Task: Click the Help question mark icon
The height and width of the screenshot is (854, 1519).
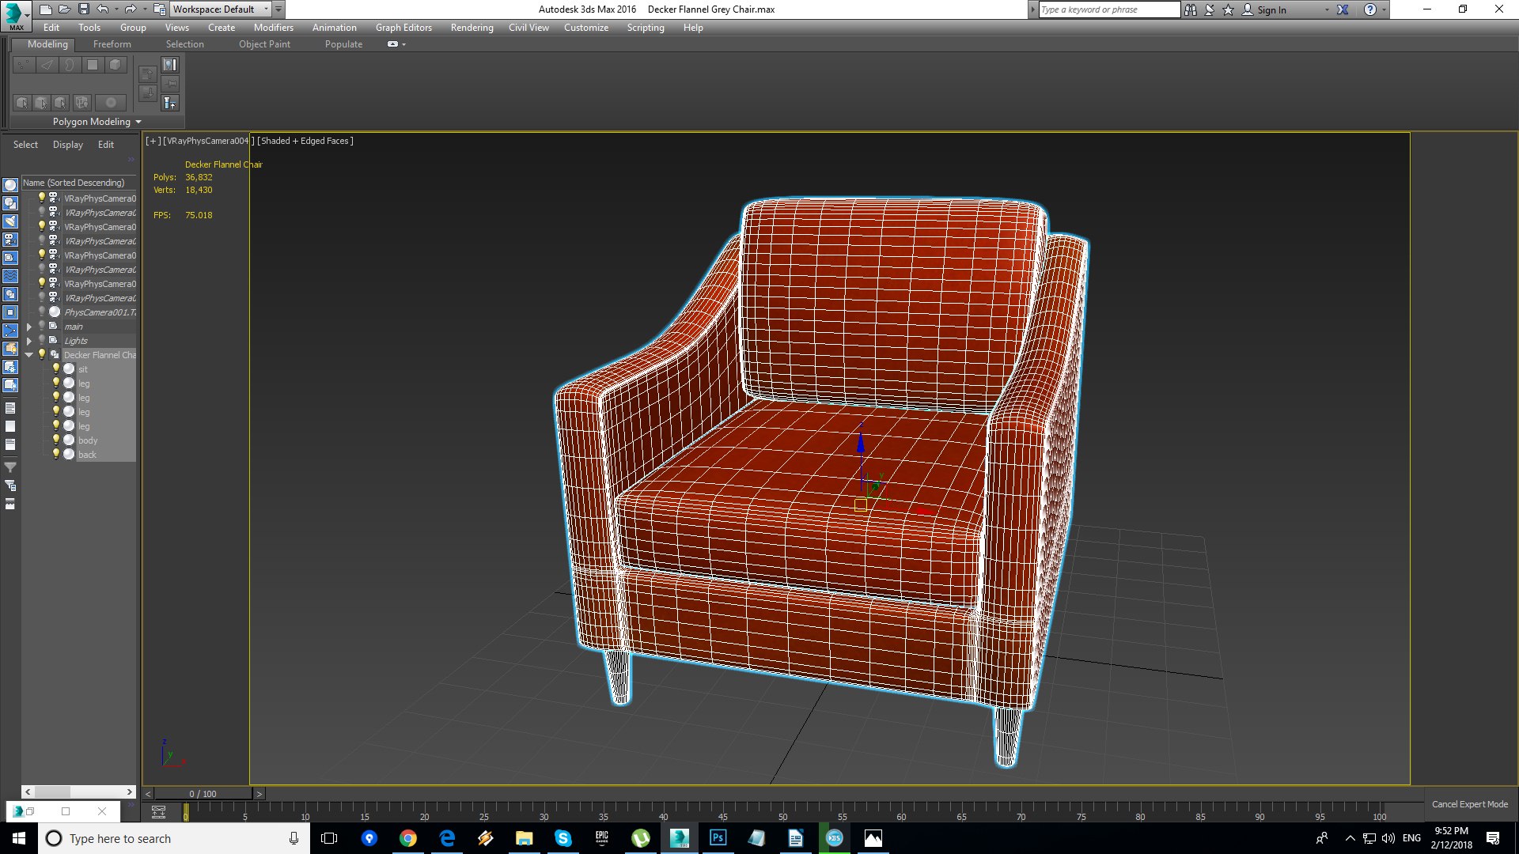Action: (x=1370, y=9)
